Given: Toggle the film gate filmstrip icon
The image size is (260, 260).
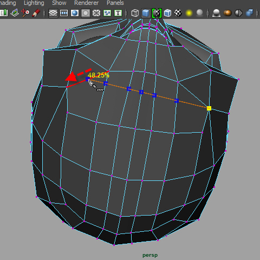Looking at the screenshot, I should 64,13.
